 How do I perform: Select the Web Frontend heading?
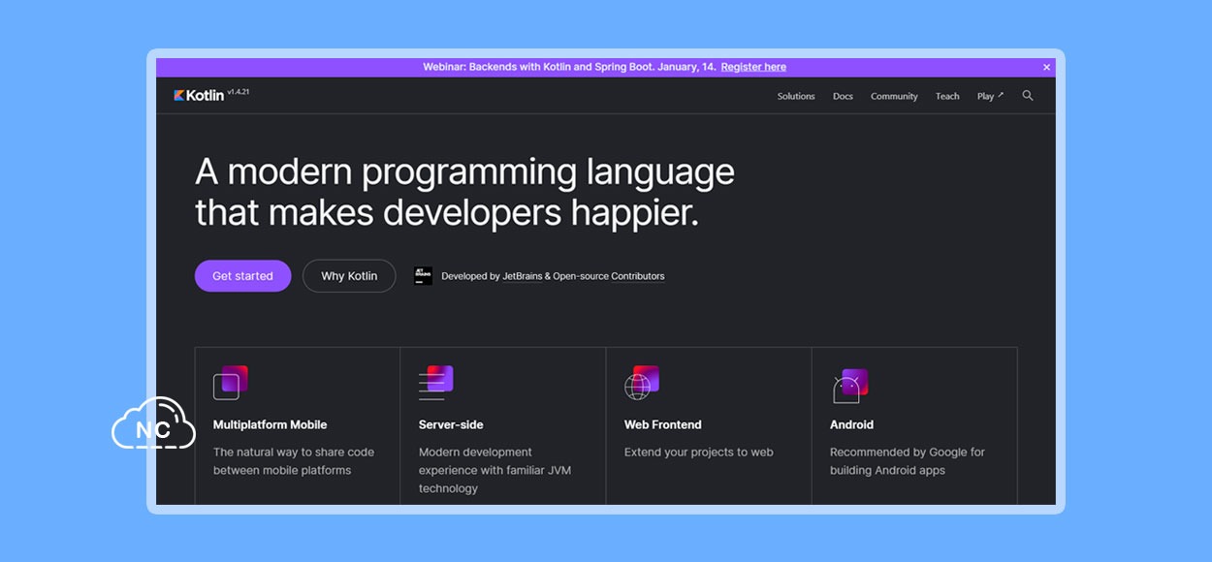(662, 424)
